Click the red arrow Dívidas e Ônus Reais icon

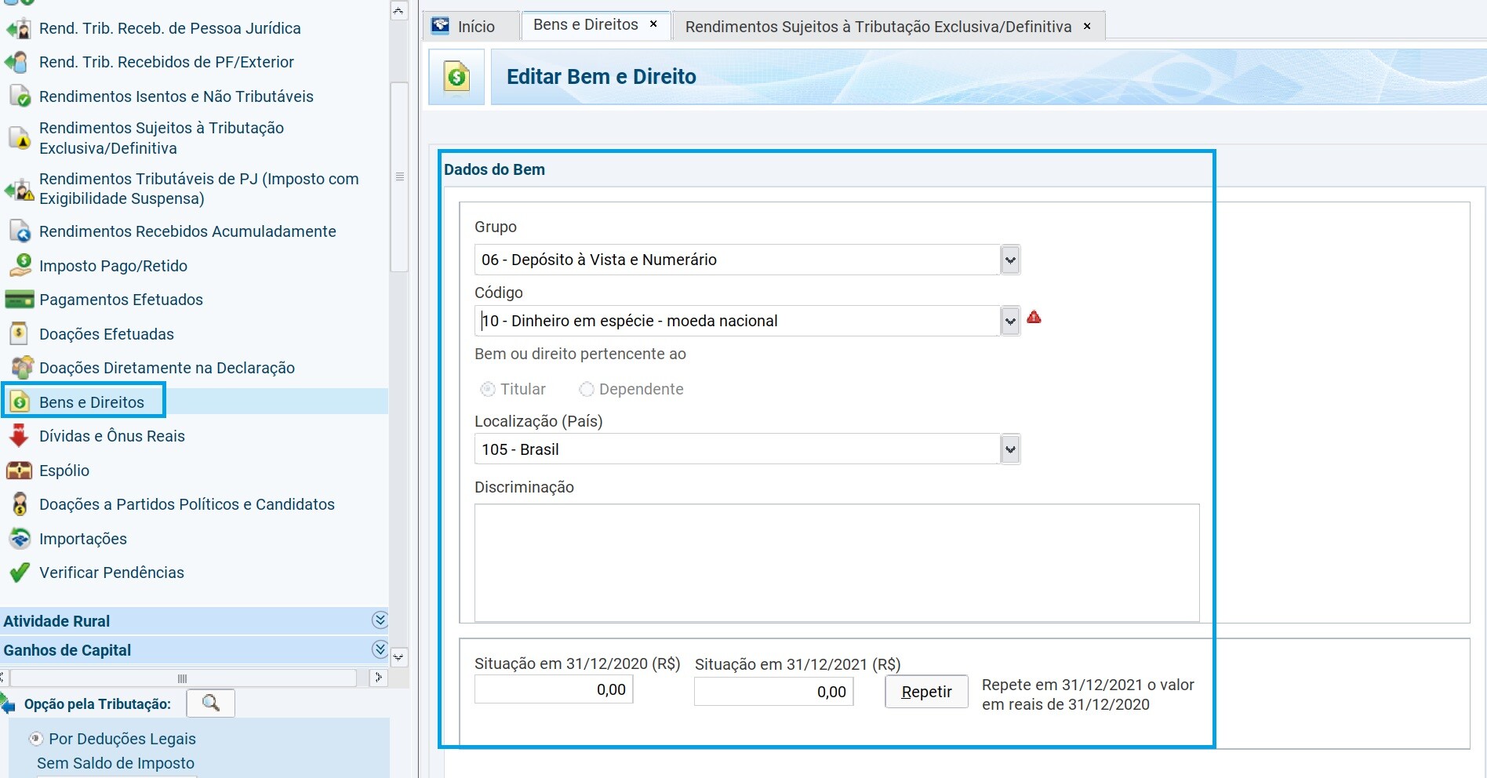pos(20,436)
